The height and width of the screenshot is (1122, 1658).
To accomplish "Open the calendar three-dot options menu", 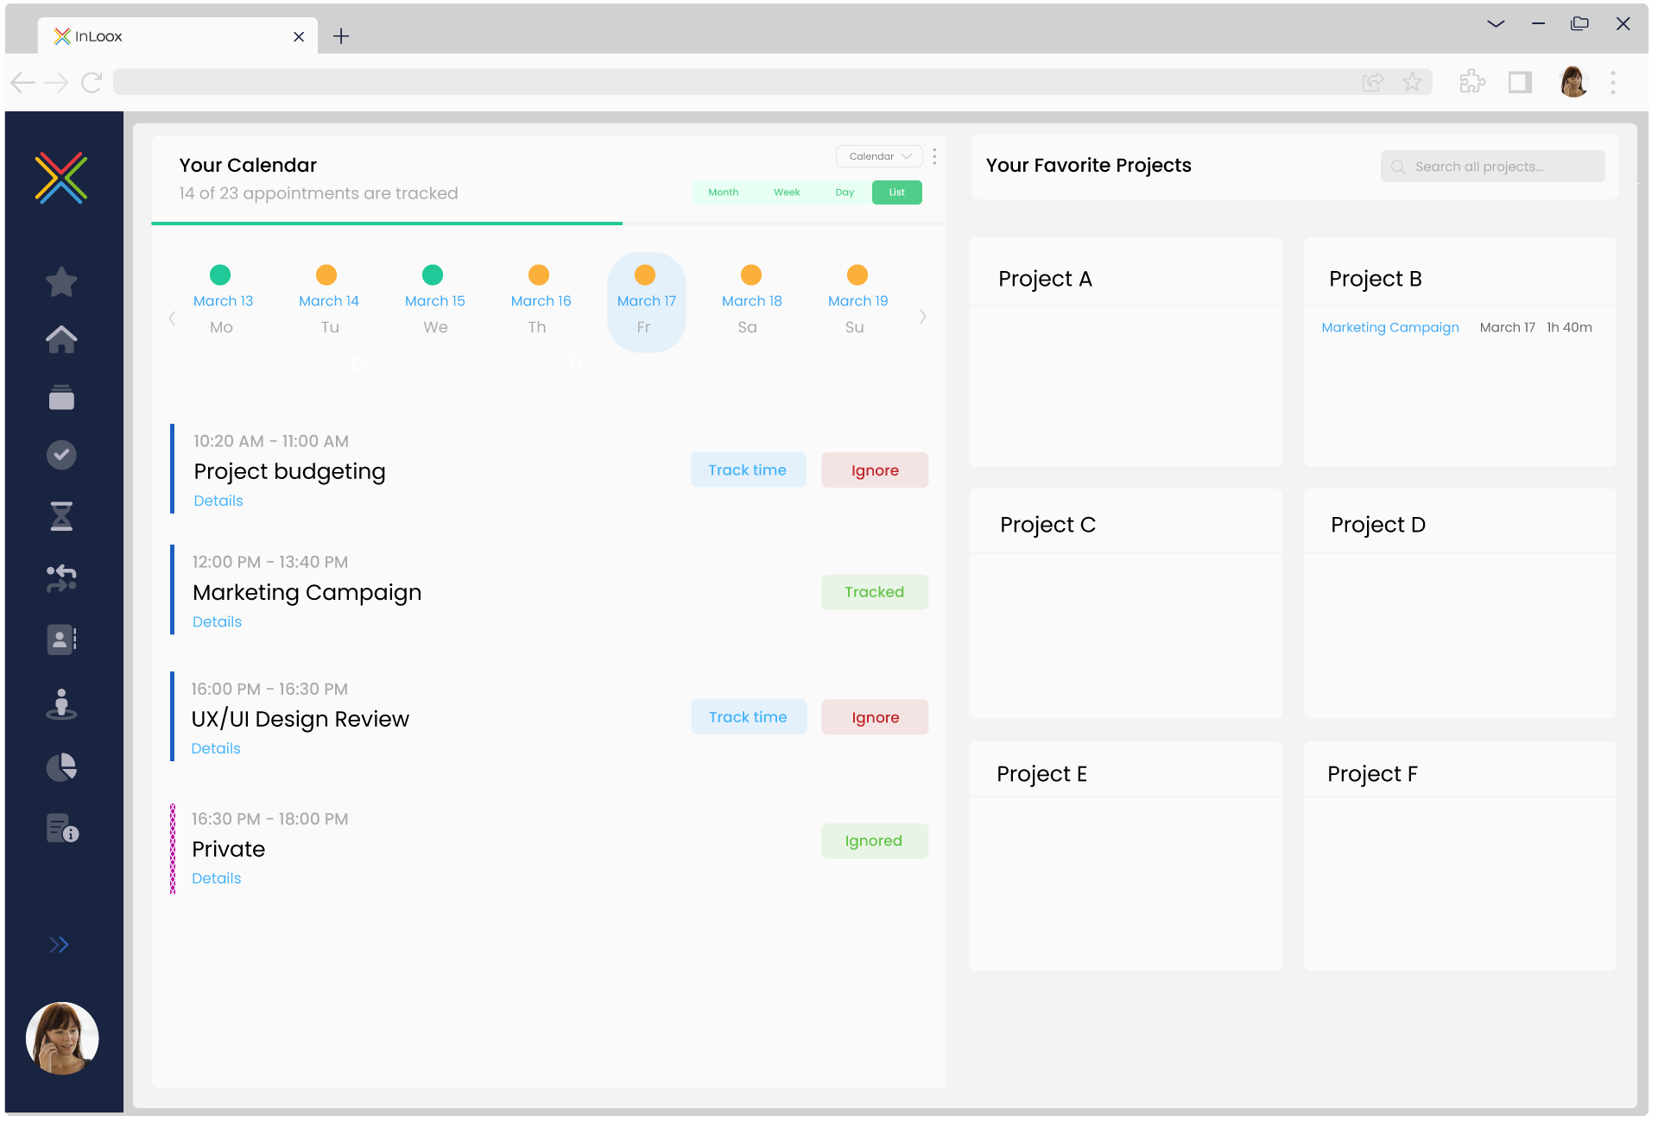I will 934,156.
